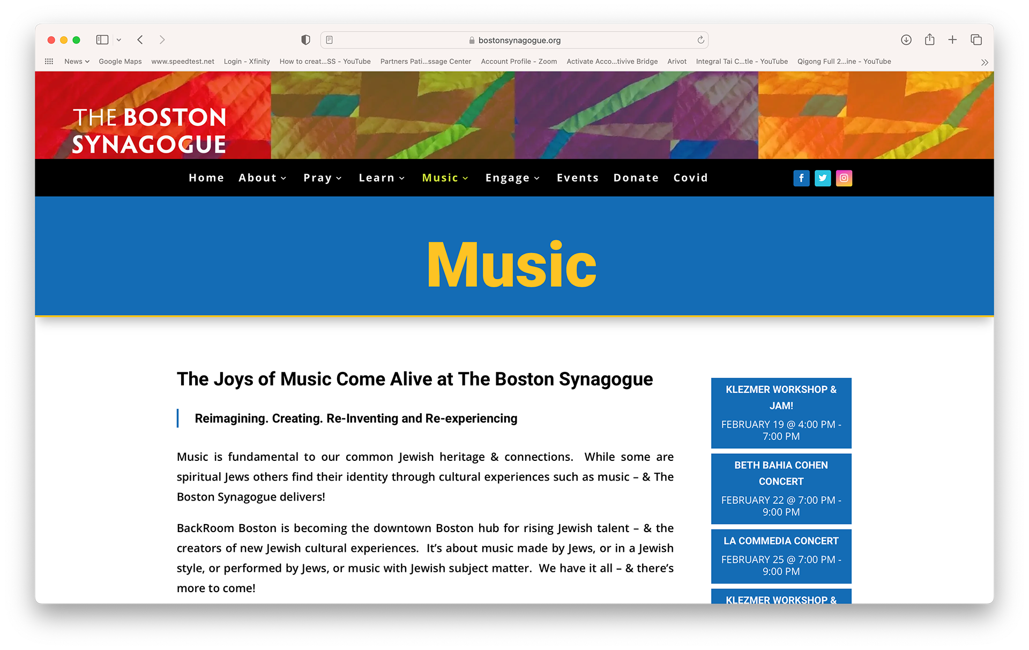The width and height of the screenshot is (1029, 650).
Task: Open La Commedia Concert event
Action: point(781,556)
